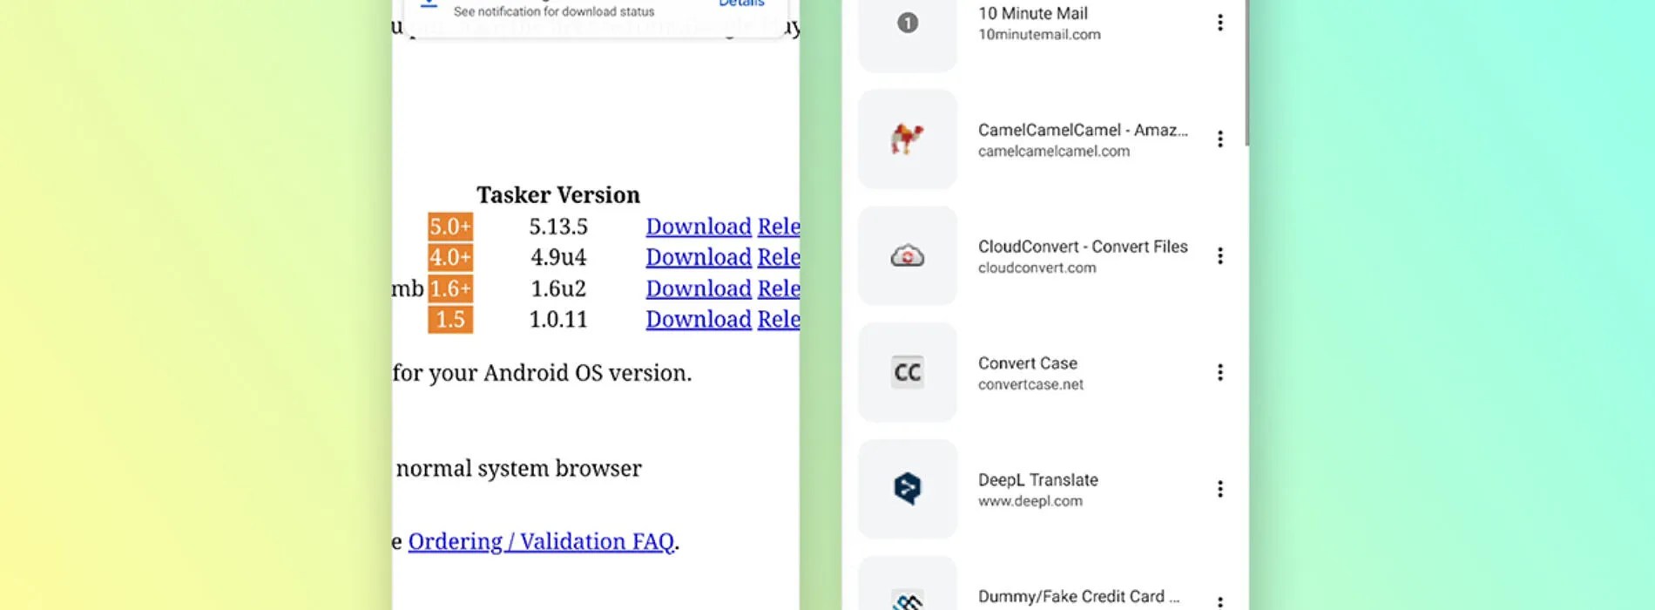The image size is (1655, 610).
Task: Open options menu for CloudConvert
Action: point(1219,256)
